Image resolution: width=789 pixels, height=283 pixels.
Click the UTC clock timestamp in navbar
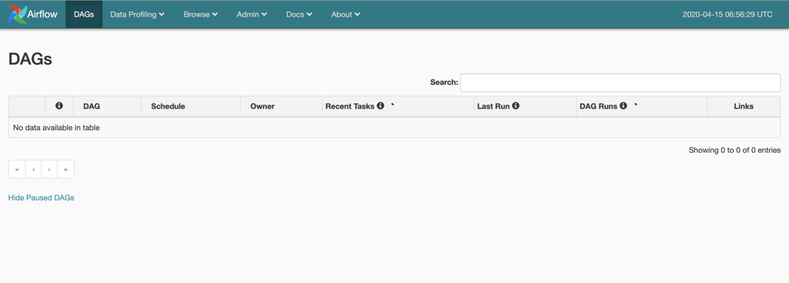728,14
